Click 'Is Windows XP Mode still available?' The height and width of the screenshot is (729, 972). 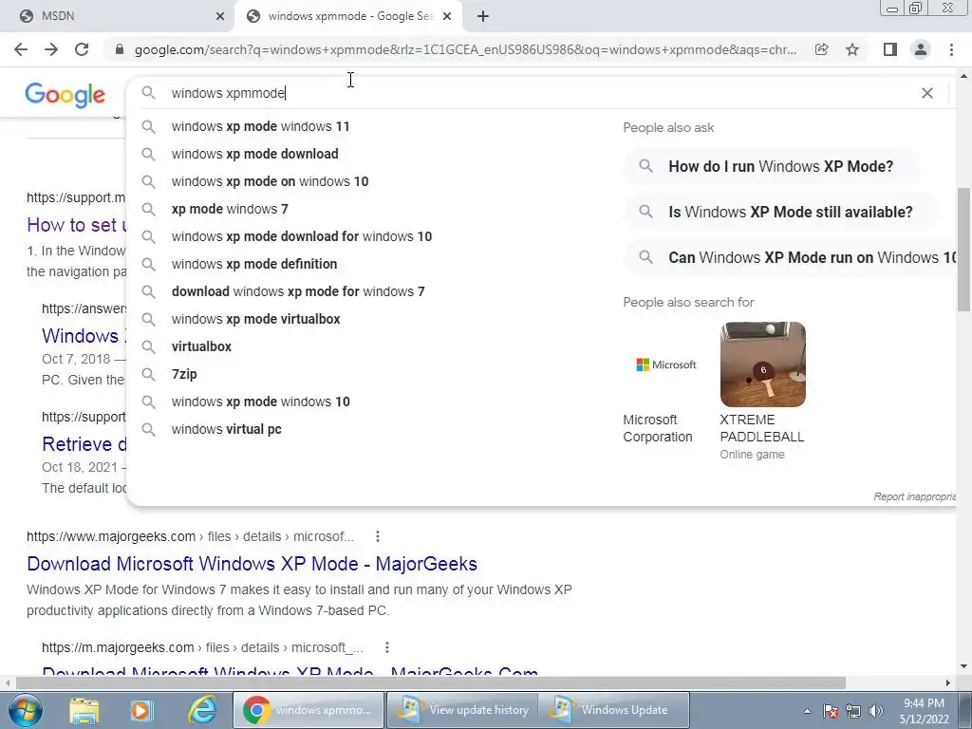[781, 212]
